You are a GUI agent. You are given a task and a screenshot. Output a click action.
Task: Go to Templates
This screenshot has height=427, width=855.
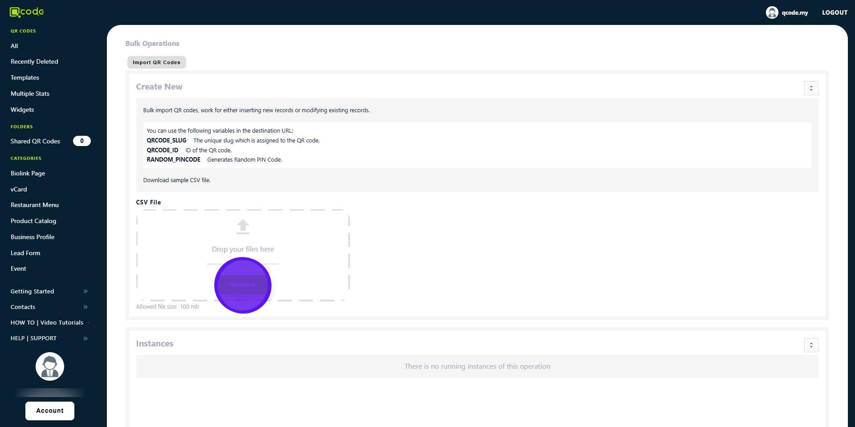[25, 77]
